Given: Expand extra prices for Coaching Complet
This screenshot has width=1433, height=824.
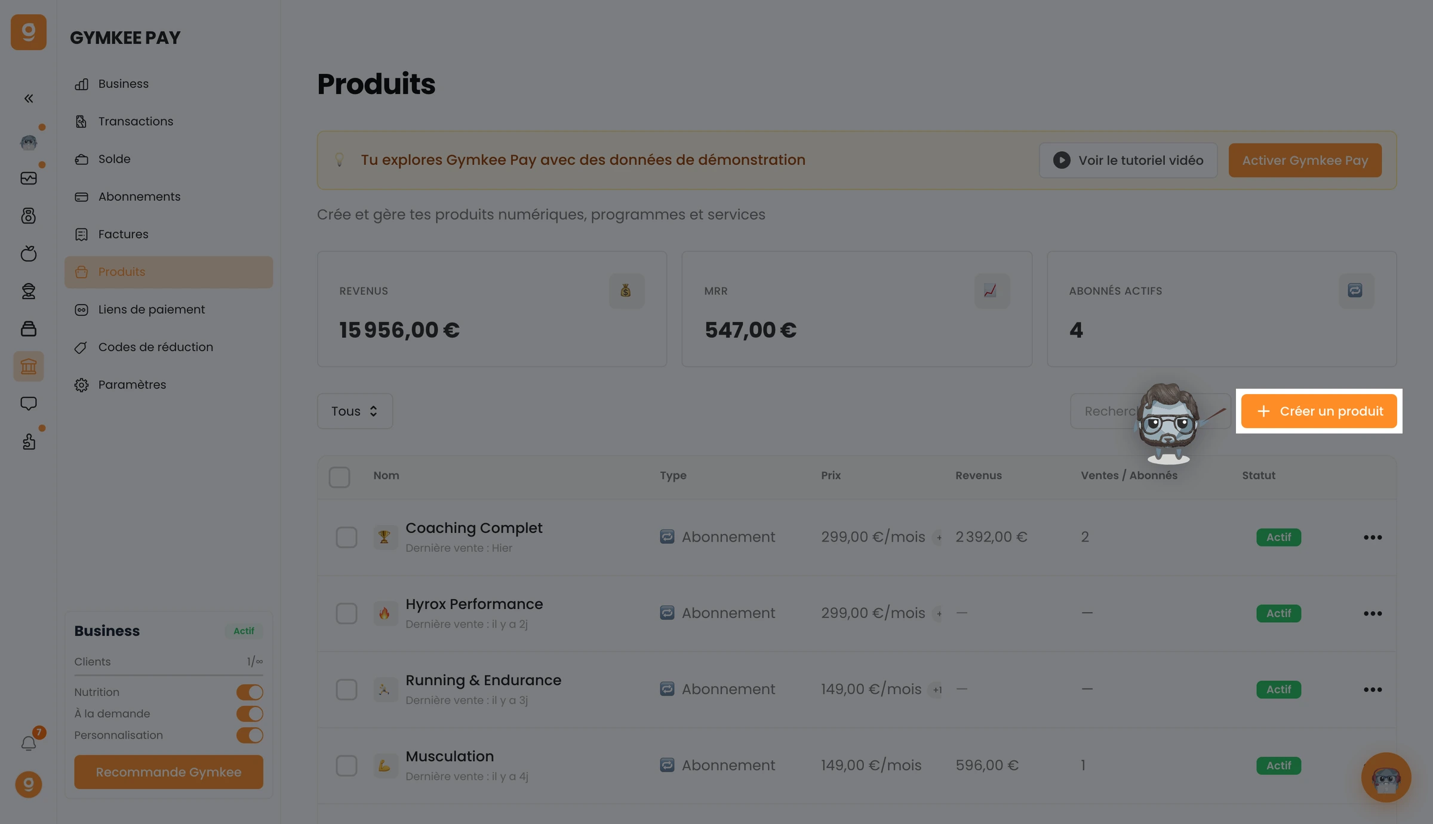Looking at the screenshot, I should [939, 537].
